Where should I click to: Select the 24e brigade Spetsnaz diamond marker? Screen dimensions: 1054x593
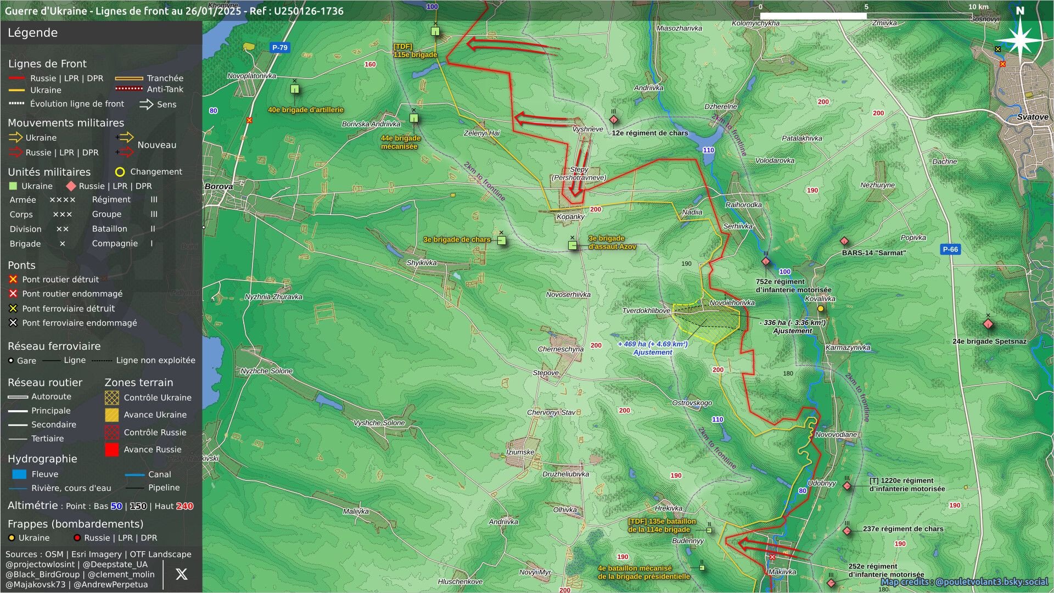988,324
